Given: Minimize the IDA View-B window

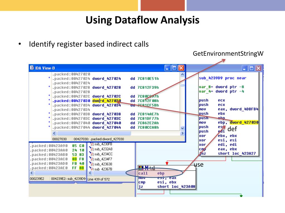Looking at the screenshot, I should (x=167, y=68).
